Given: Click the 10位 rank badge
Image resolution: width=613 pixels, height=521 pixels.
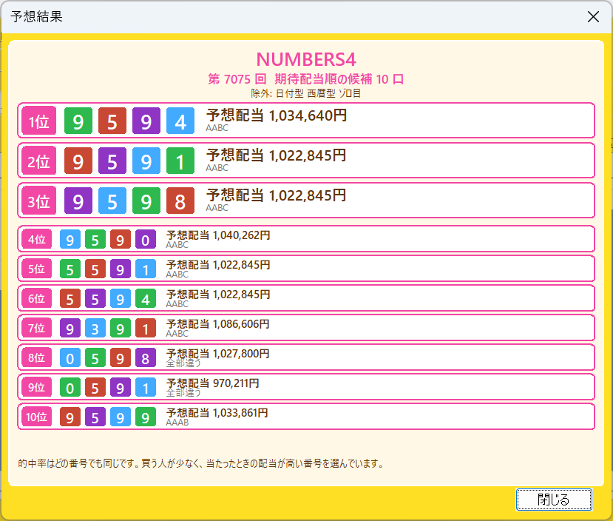Looking at the screenshot, I should 37,417.
